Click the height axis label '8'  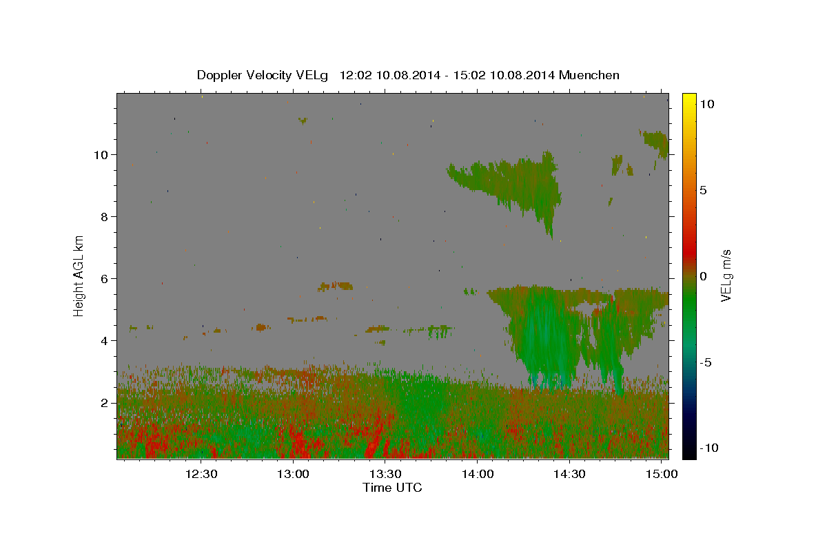[104, 217]
